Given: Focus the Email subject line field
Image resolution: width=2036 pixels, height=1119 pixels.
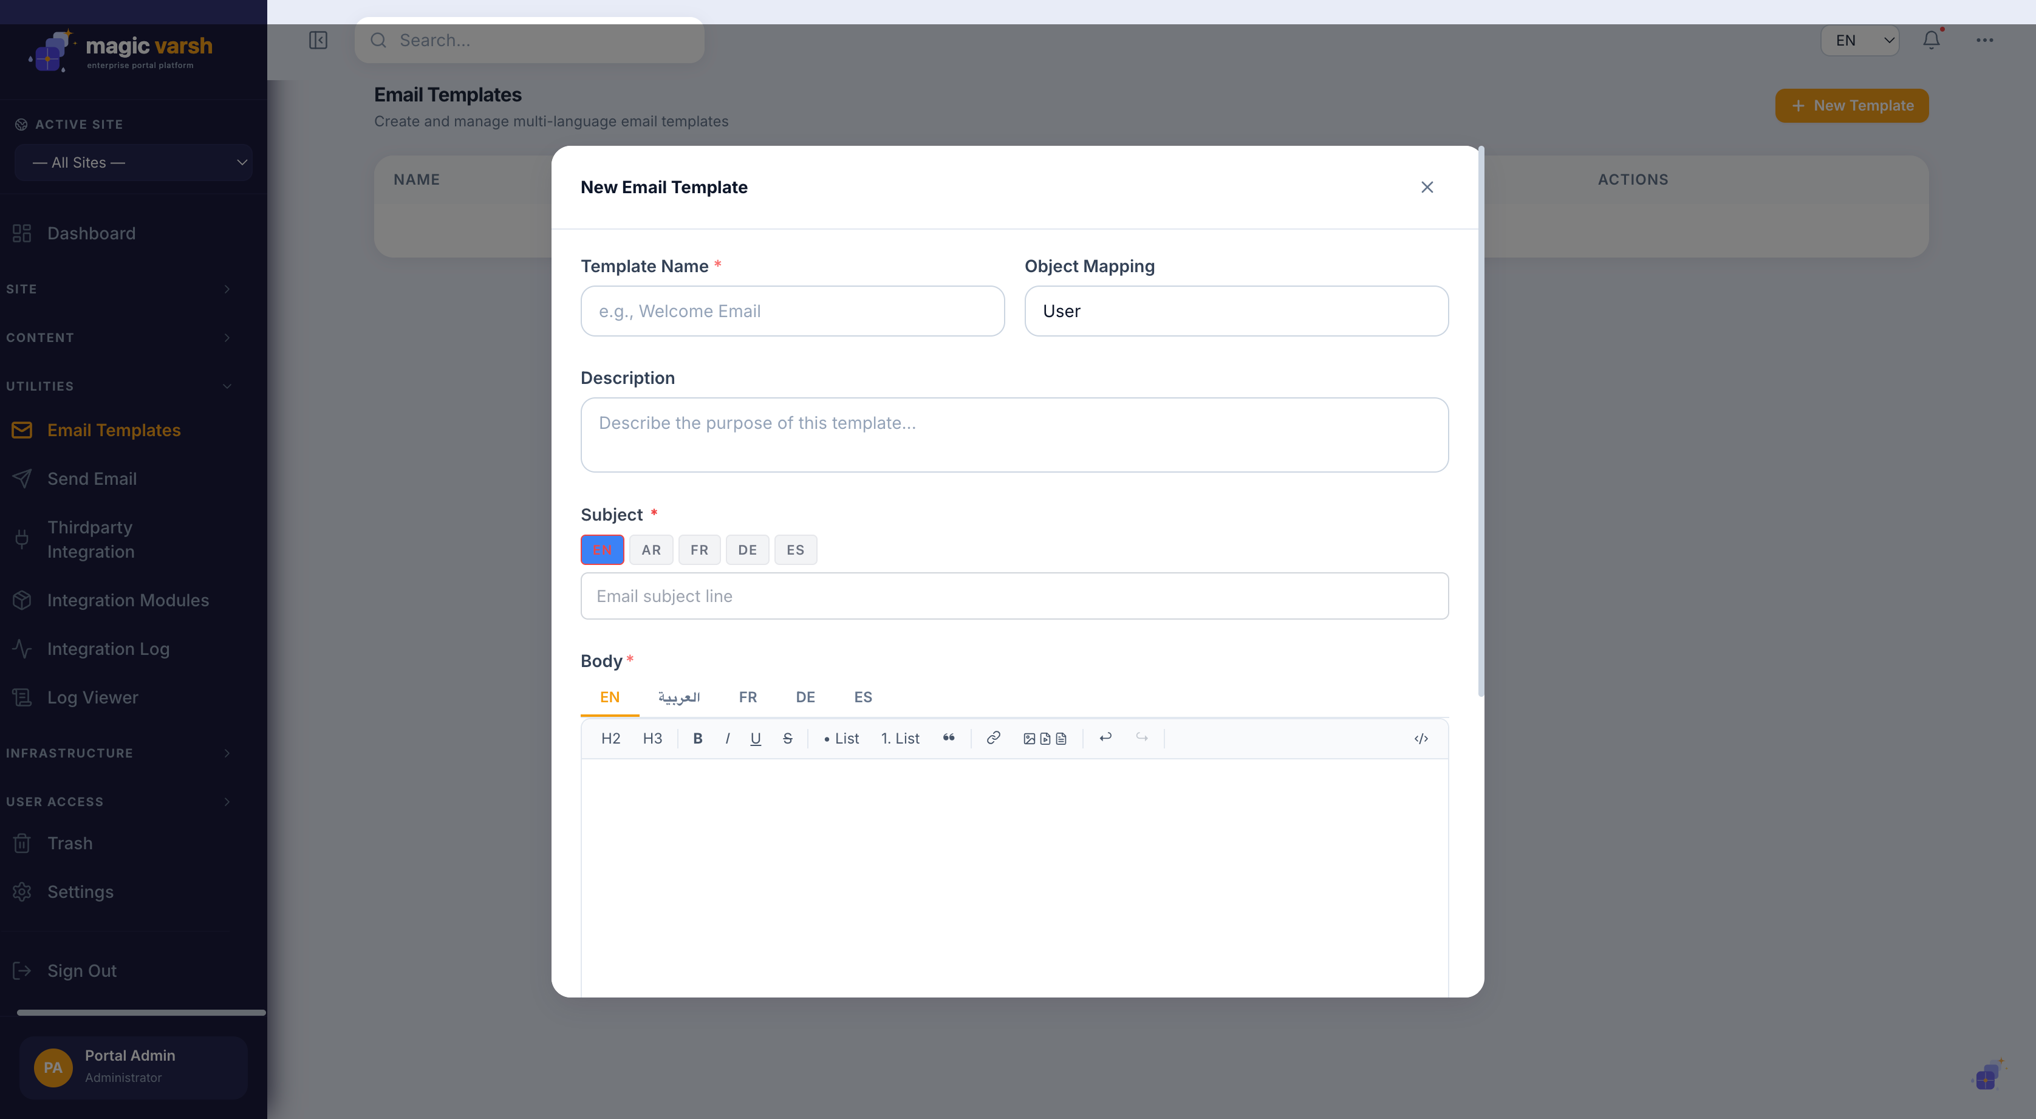Looking at the screenshot, I should point(1014,596).
